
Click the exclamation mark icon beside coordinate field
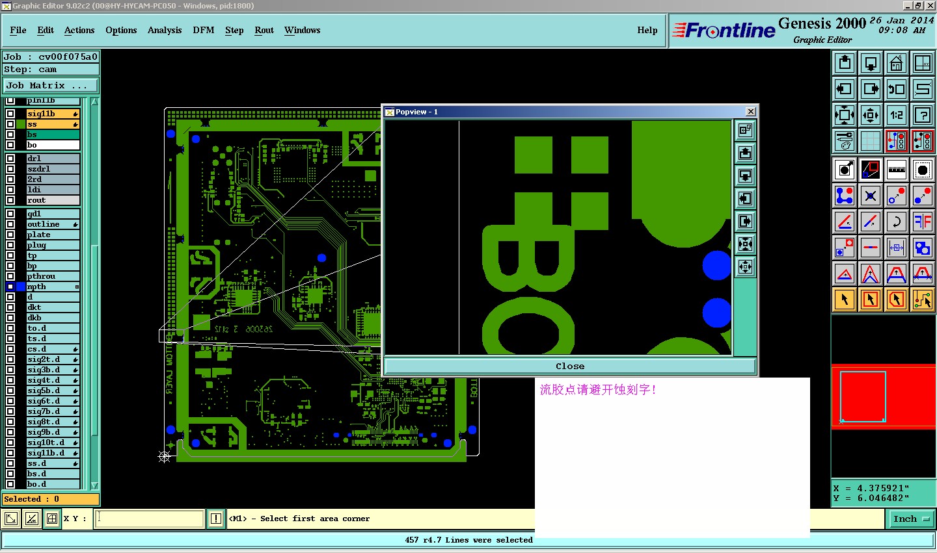(x=216, y=519)
